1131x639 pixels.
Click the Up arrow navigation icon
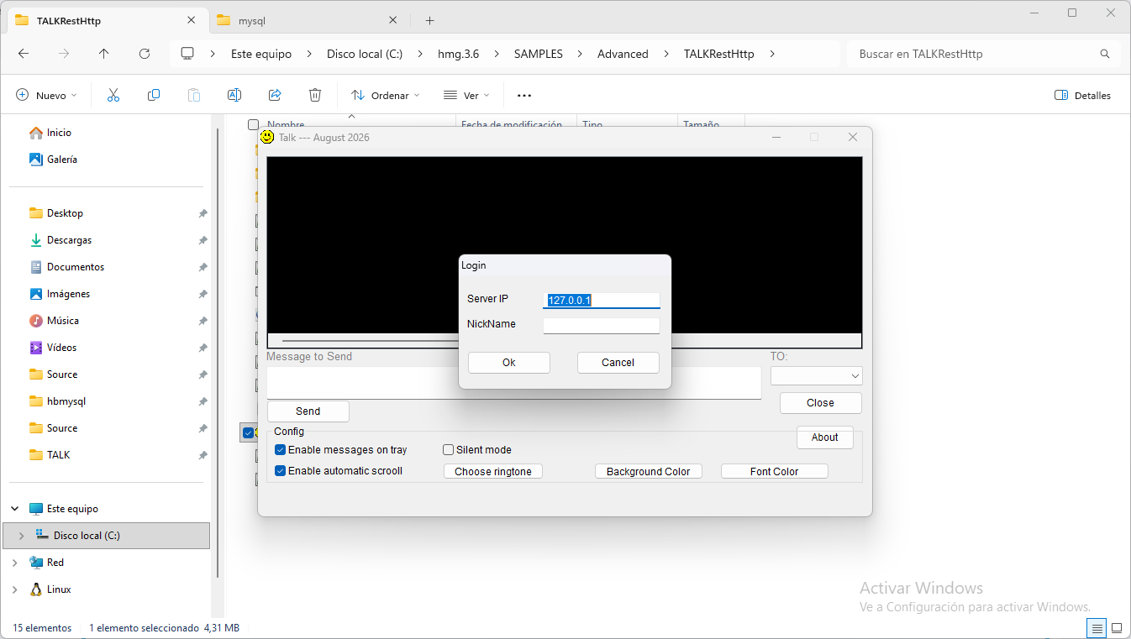pos(104,54)
